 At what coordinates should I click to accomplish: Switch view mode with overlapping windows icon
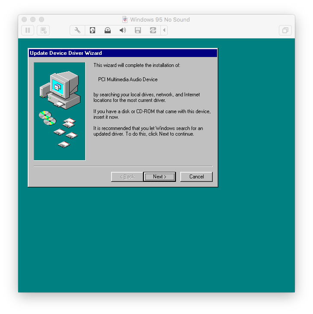[x=285, y=30]
